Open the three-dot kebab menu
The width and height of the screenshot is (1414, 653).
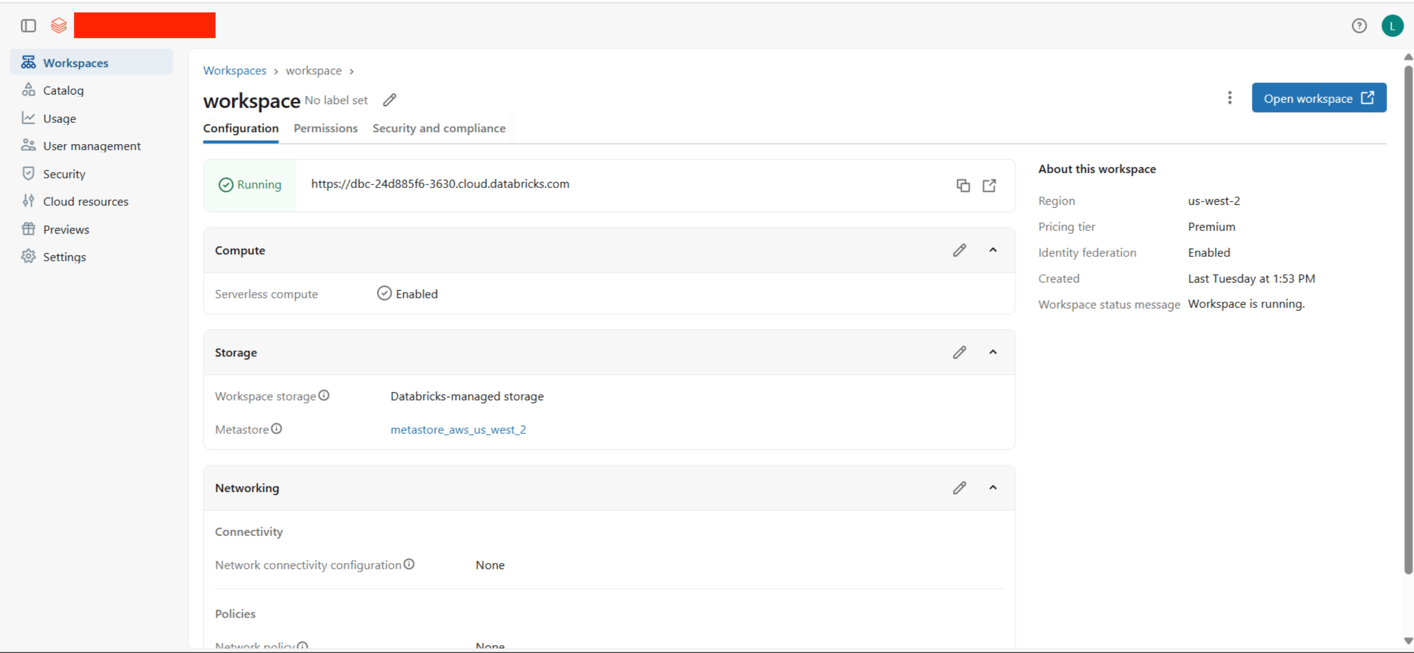[1230, 98]
